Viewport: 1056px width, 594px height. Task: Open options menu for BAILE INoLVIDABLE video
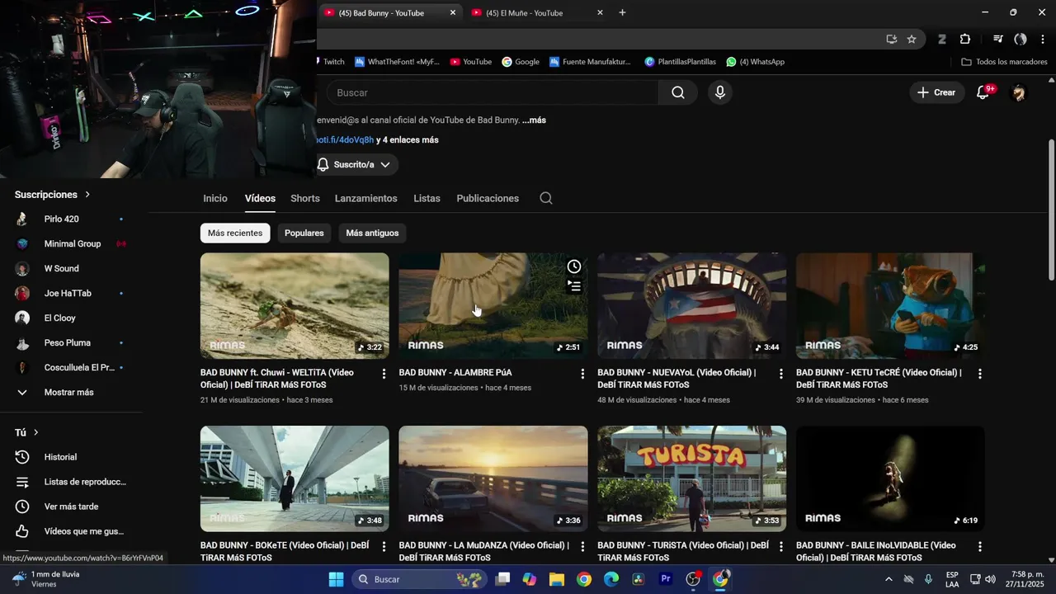tap(980, 546)
